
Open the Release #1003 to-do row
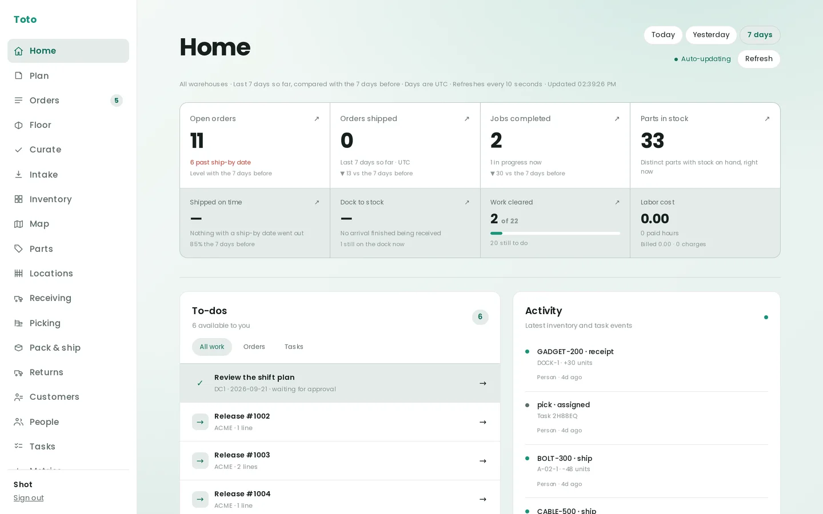pyautogui.click(x=340, y=461)
